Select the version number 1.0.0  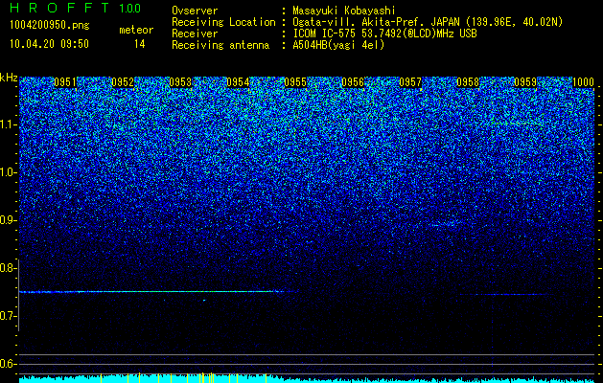click(130, 9)
